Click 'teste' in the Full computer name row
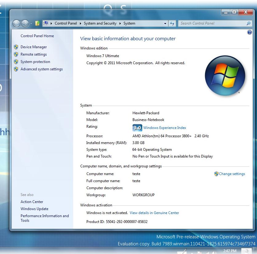The height and width of the screenshot is (254, 257). pos(136,181)
